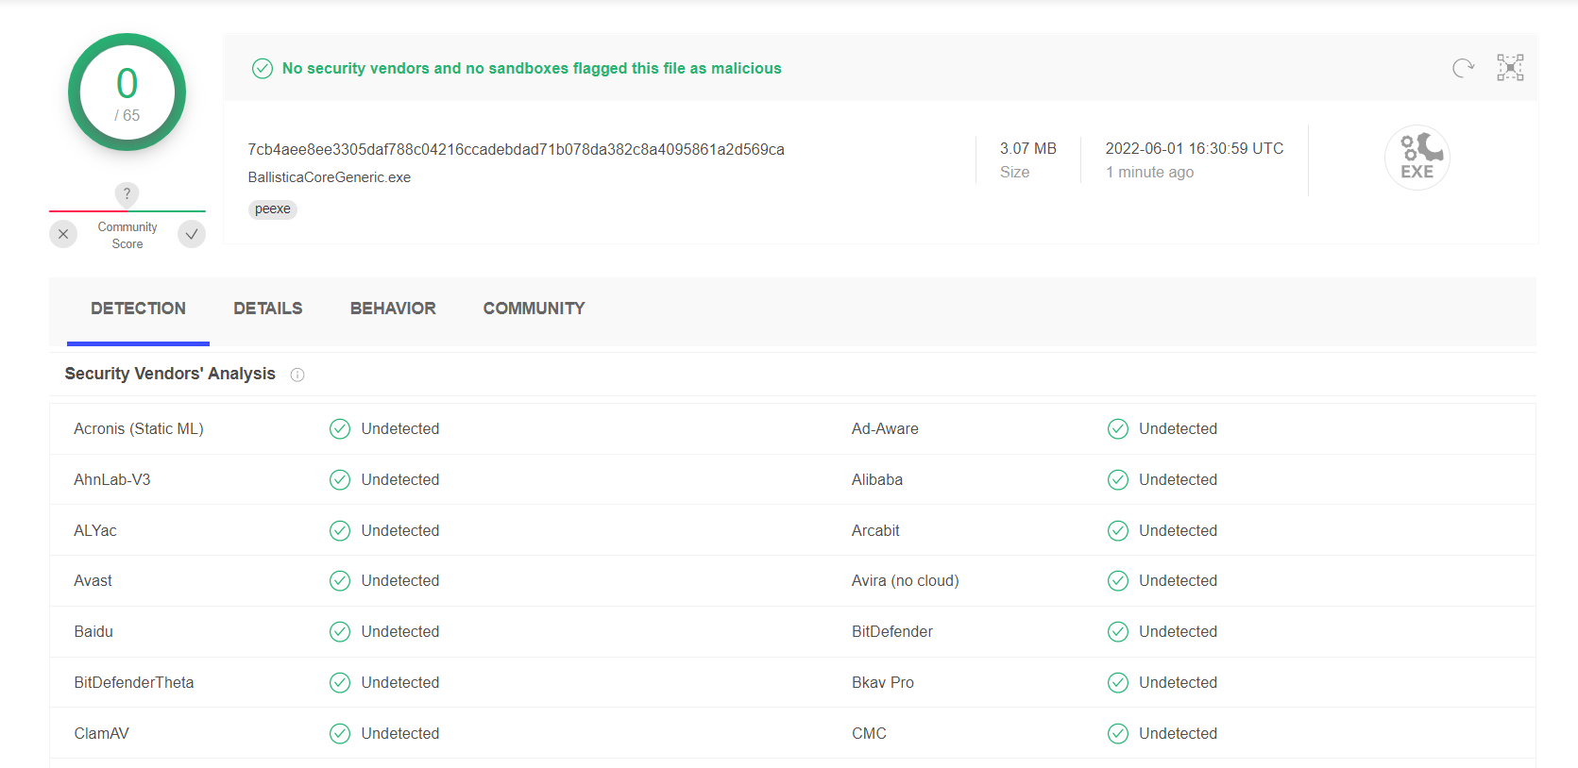Click Alibaba undetected check icon
The height and width of the screenshot is (768, 1578).
1118,480
